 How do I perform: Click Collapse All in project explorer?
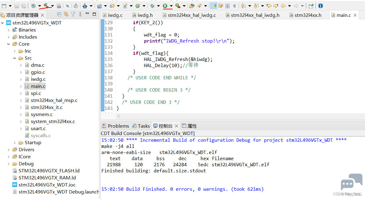59,15
